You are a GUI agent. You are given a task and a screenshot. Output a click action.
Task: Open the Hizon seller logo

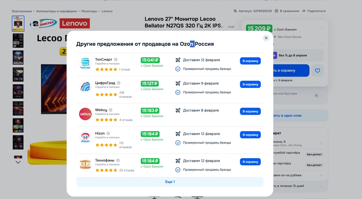[x=85, y=137]
